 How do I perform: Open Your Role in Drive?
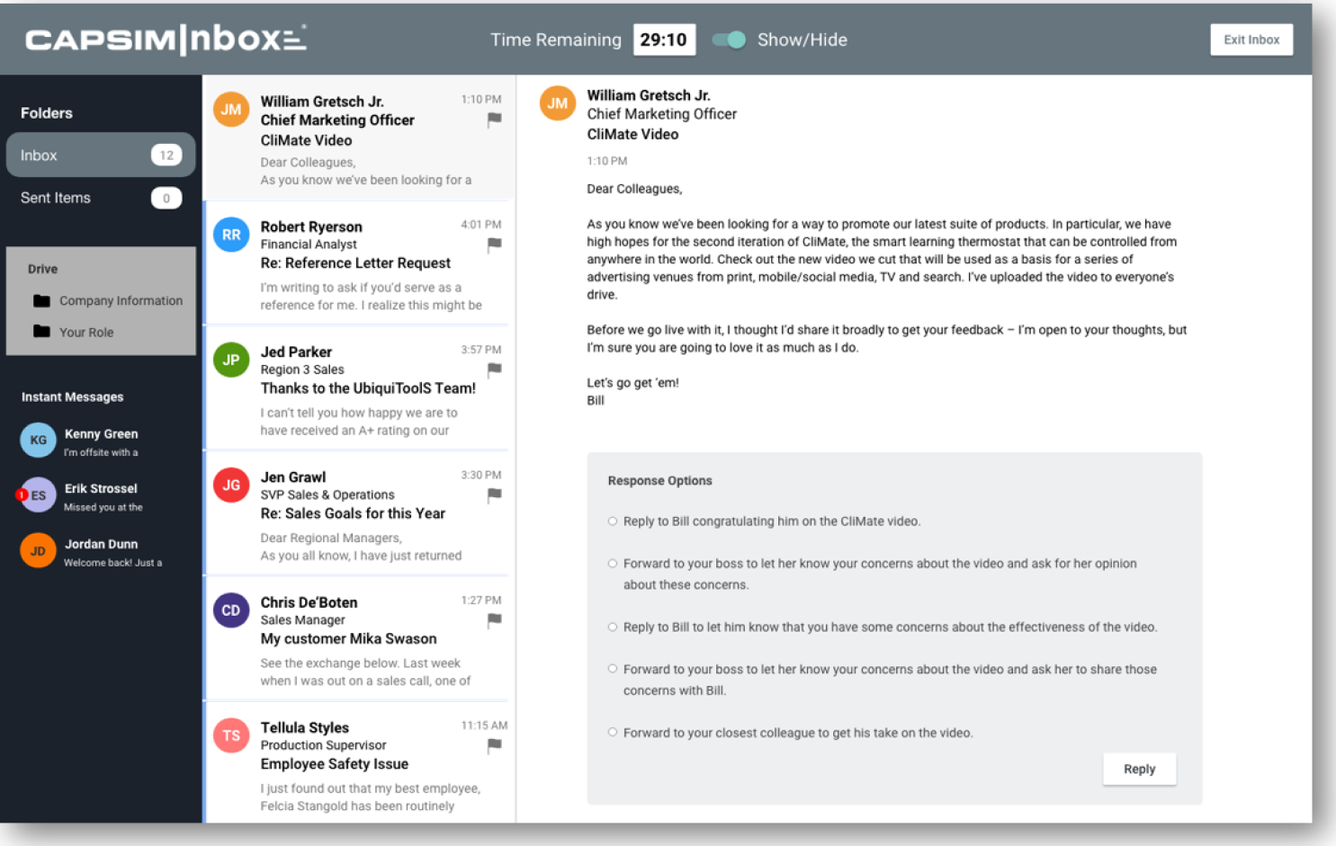[x=74, y=332]
